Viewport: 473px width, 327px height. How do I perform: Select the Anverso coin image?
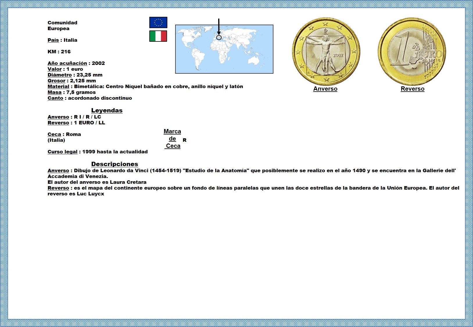(x=326, y=51)
